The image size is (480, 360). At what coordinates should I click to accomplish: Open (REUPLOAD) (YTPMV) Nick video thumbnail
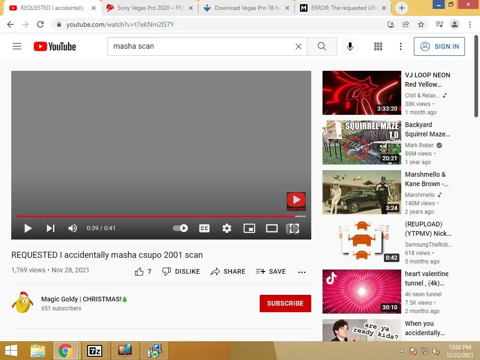[361, 242]
